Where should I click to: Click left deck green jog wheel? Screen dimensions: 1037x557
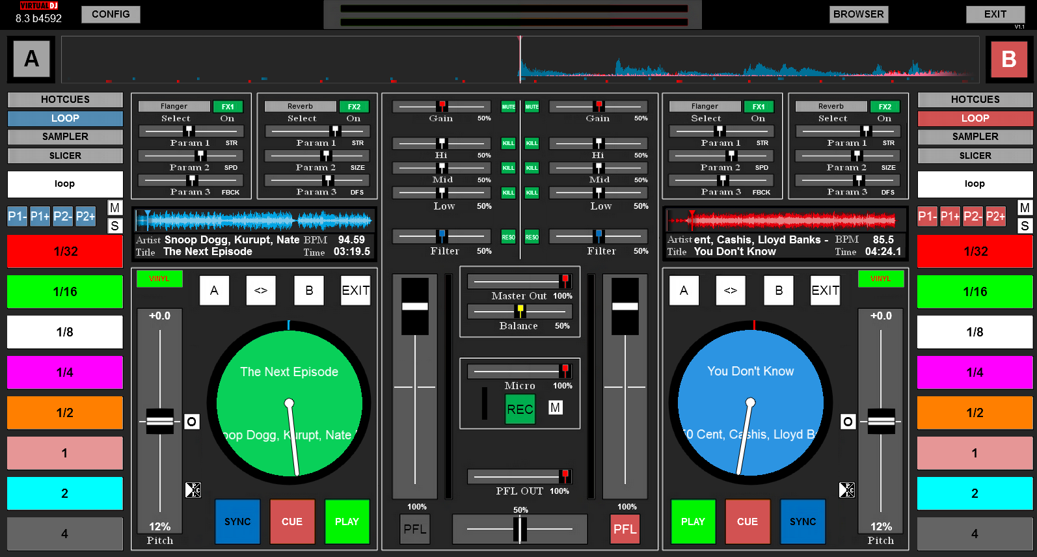pyautogui.click(x=289, y=403)
